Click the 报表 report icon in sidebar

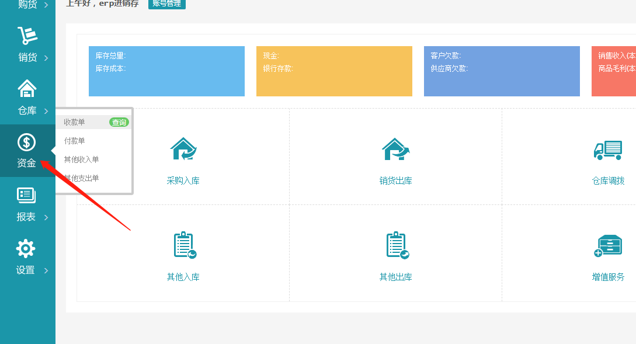[x=26, y=196]
